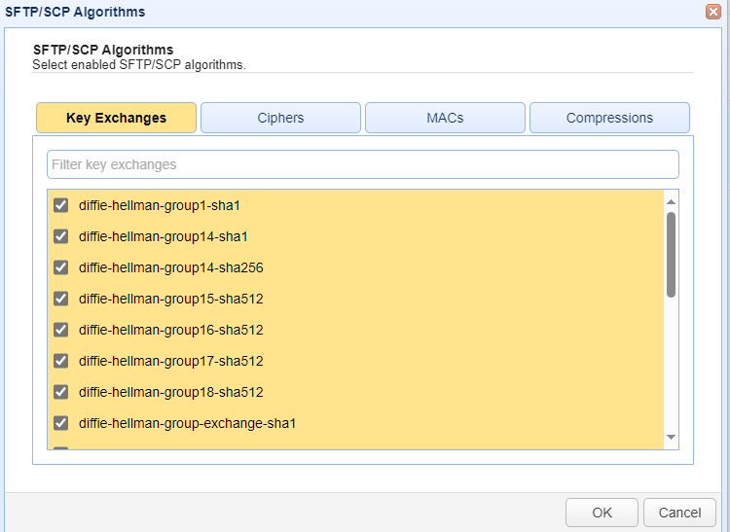Close the SFTP/SCP Algorithms dialog
This screenshot has width=730, height=532.
coord(712,13)
